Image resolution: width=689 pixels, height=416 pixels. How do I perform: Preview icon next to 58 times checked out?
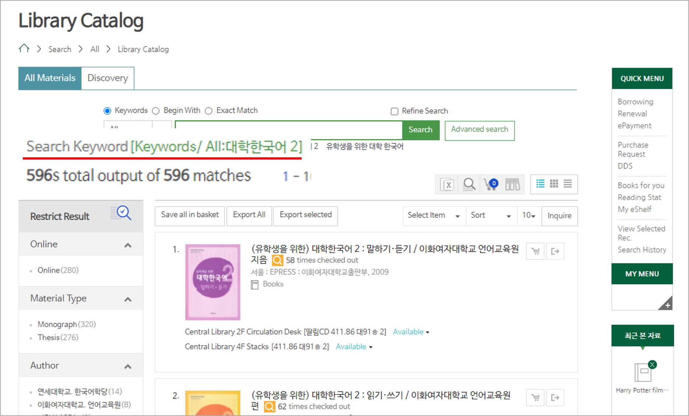(x=278, y=261)
